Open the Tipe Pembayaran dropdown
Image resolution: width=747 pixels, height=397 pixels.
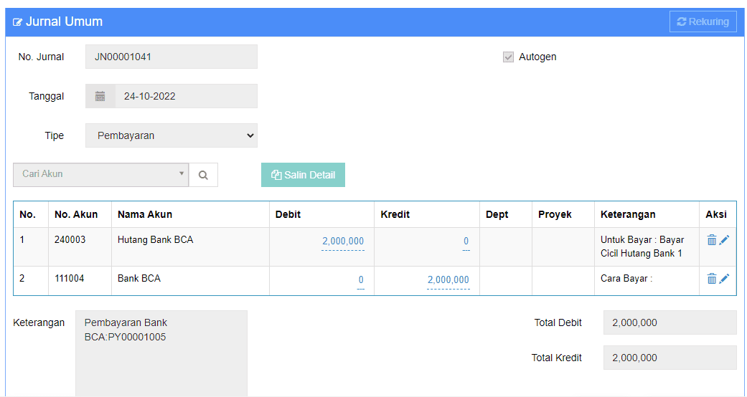172,135
